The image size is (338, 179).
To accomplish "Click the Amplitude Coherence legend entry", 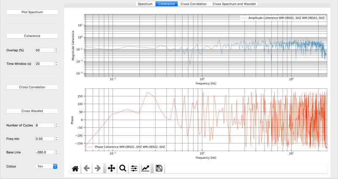I will tap(283, 18).
